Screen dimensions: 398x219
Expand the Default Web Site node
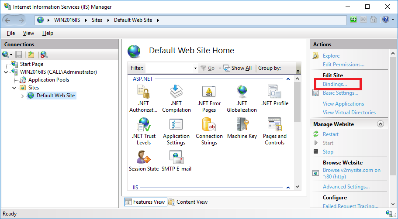click(23, 96)
